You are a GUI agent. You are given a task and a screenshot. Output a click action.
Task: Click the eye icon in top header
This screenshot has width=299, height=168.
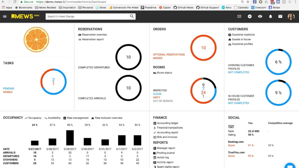coord(260,16)
